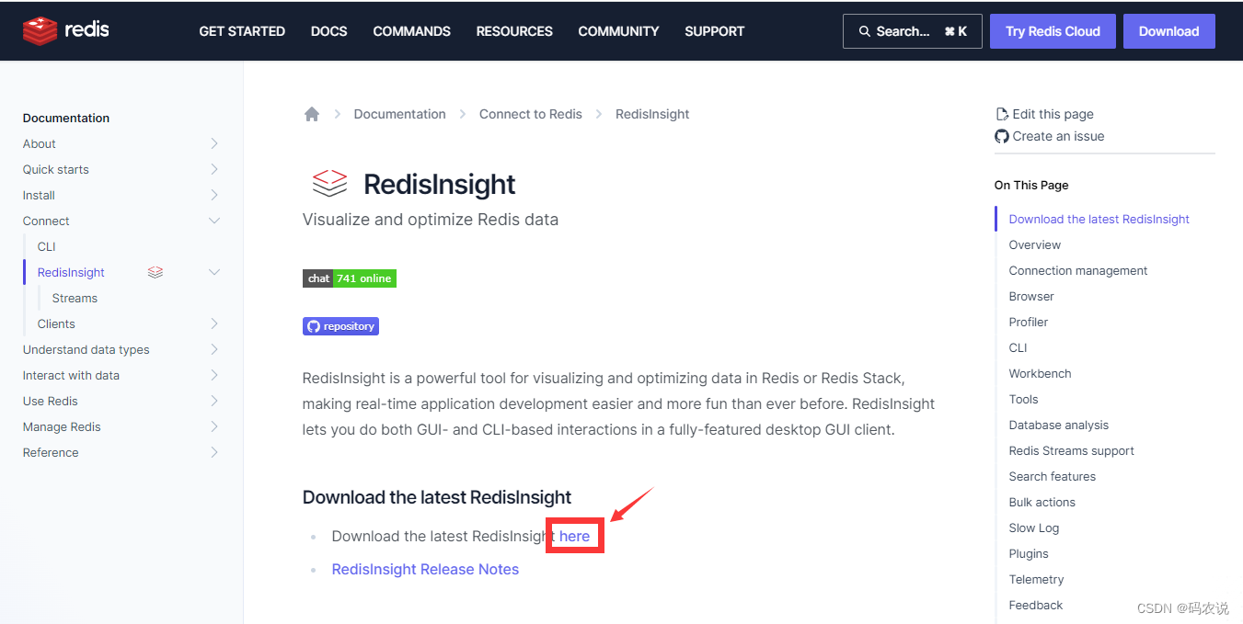Open Reference in the sidebar
The height and width of the screenshot is (624, 1243).
pyautogui.click(x=51, y=452)
